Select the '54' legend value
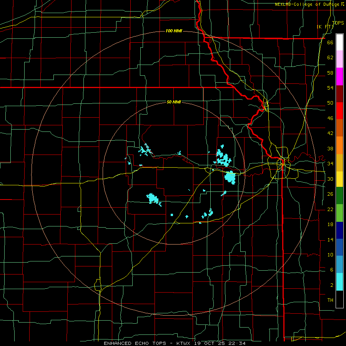 (330, 88)
